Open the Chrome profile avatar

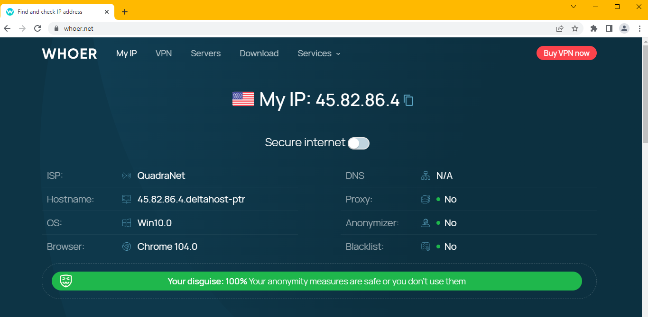(x=624, y=28)
